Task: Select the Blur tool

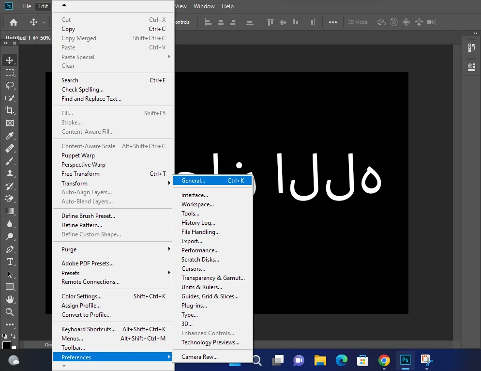Action: click(x=10, y=224)
